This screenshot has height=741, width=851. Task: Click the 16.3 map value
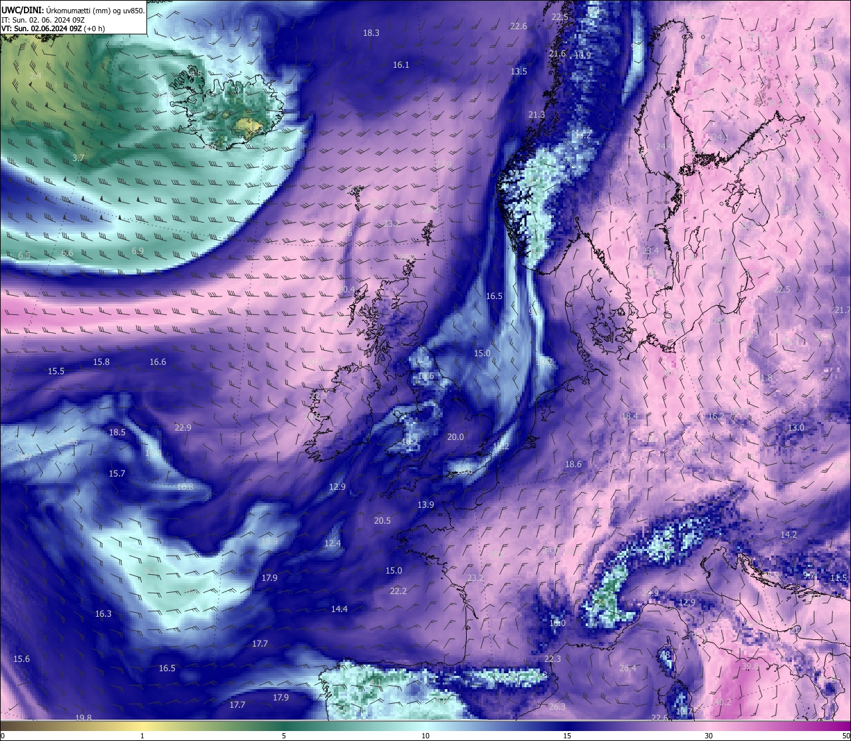tap(103, 613)
